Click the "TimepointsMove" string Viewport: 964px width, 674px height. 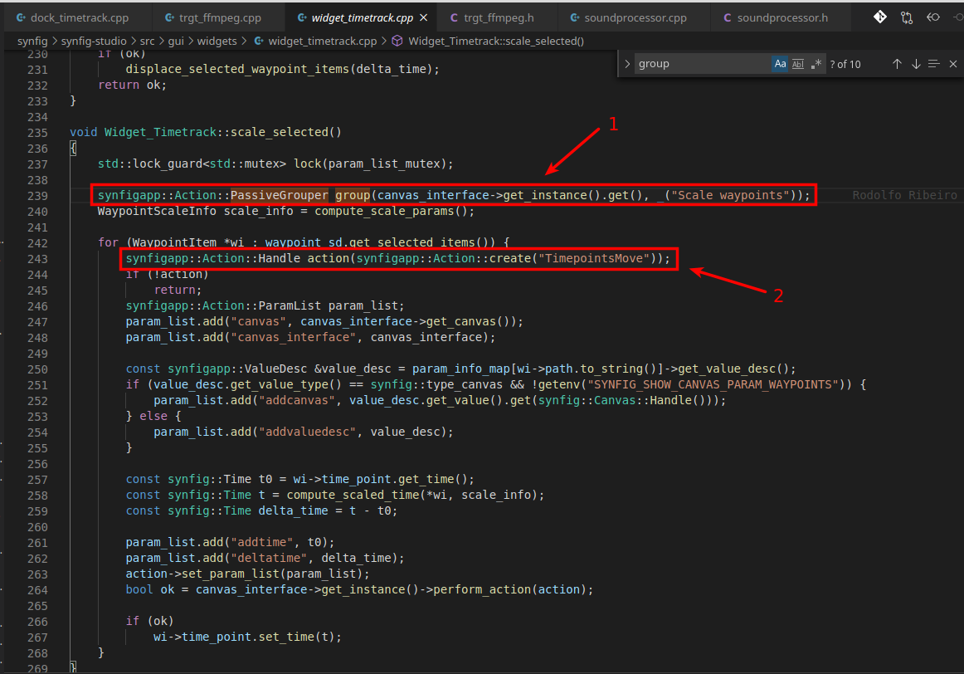[594, 258]
